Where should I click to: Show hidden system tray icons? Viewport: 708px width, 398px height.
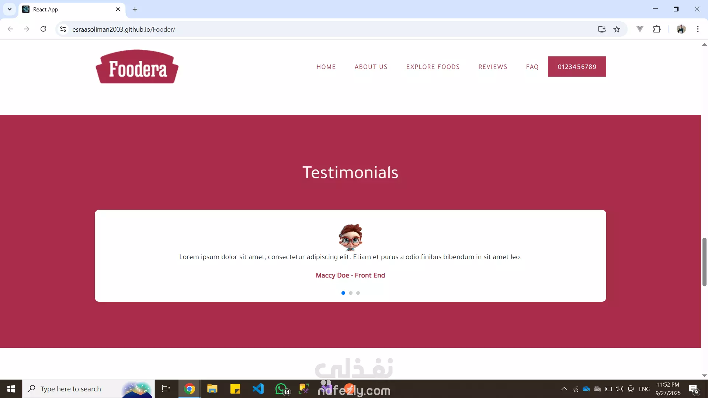(564, 389)
